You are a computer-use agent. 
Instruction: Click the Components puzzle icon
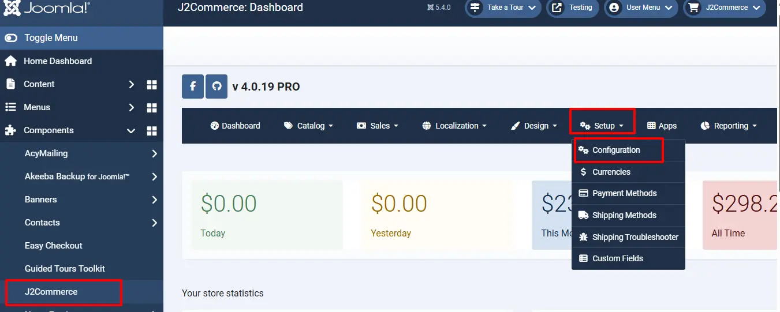(x=10, y=130)
